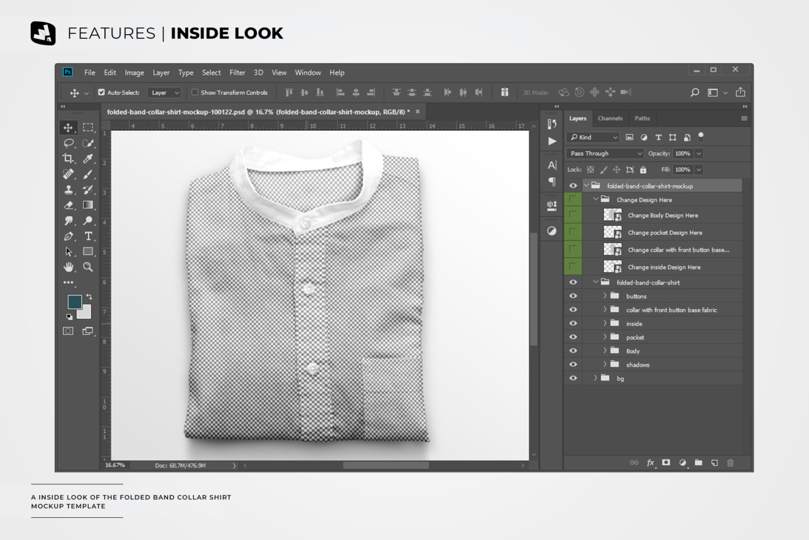Image resolution: width=809 pixels, height=540 pixels.
Task: Open the Filter menu
Action: pos(237,73)
